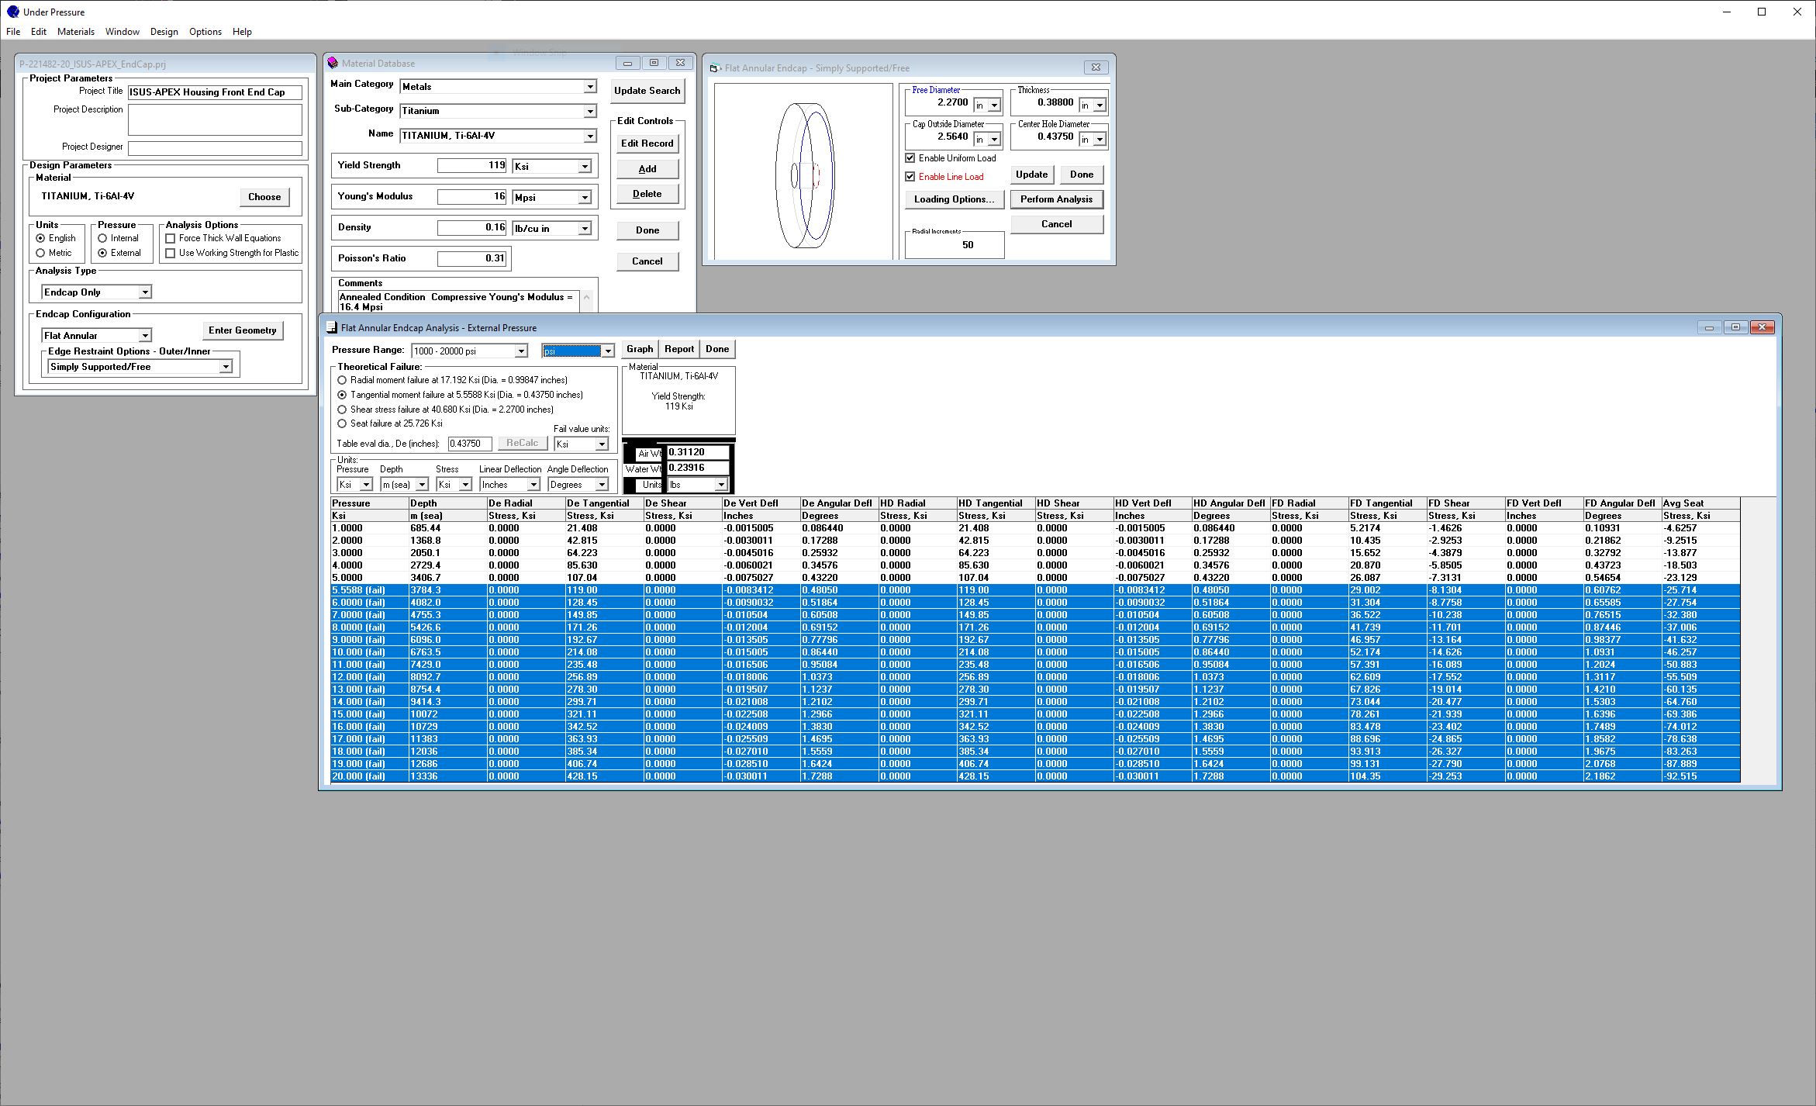The image size is (1816, 1106).
Task: Click the Table eval dia input field
Action: tap(470, 444)
